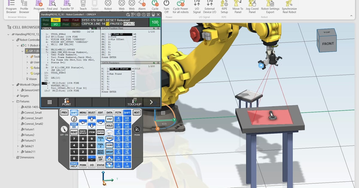Screen dimensions: 359x188
Task: Click the 100% speed override indicator
Action: [x=155, y=22]
